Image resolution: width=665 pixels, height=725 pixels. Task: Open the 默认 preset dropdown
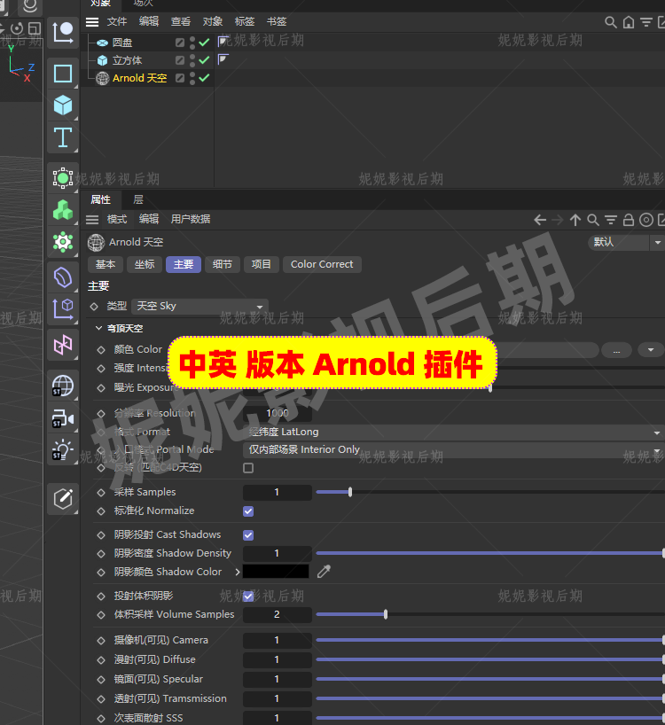(x=626, y=242)
